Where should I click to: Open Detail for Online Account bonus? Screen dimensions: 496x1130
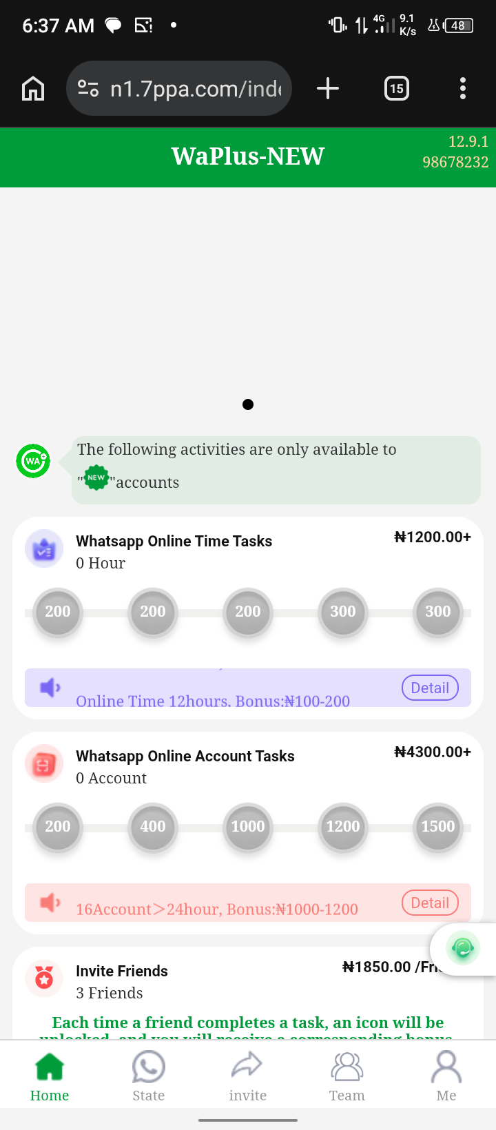click(x=430, y=903)
